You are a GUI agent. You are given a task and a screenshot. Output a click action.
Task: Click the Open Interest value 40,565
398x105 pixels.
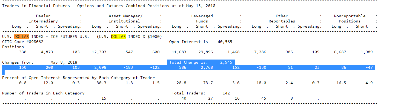(x=225, y=42)
